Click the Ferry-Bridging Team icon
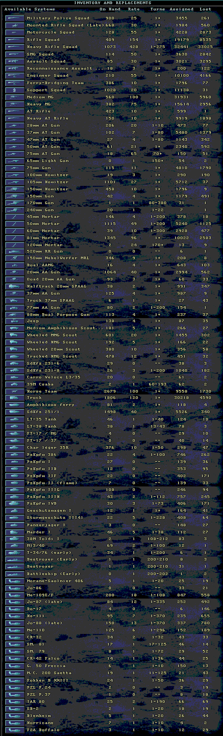Screen dimensions: 223x736 15,83
